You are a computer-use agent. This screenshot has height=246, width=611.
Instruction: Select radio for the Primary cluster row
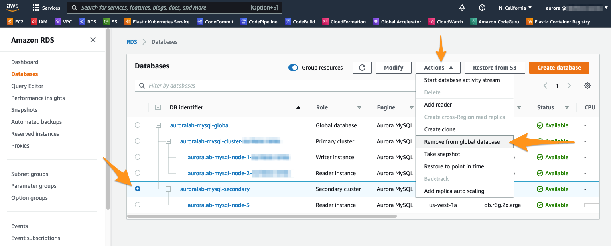138,141
